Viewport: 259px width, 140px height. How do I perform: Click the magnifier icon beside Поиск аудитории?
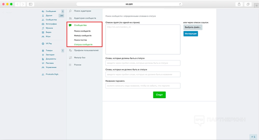click(x=70, y=11)
